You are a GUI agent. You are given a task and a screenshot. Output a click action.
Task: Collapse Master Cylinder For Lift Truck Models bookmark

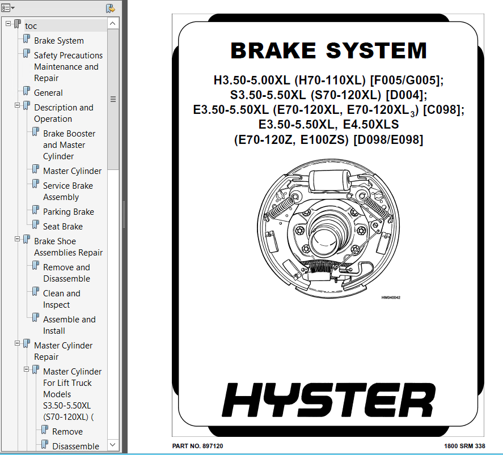pos(26,369)
